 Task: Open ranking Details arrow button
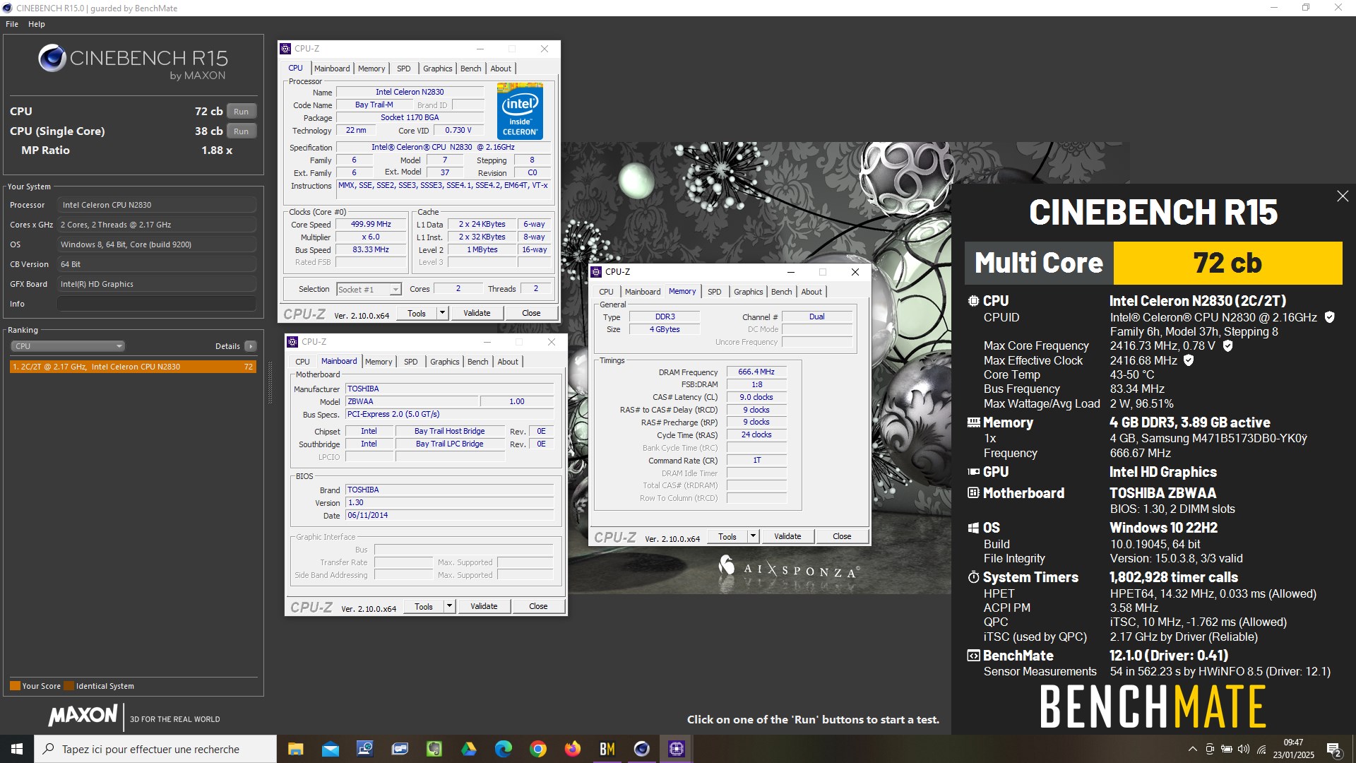point(251,346)
